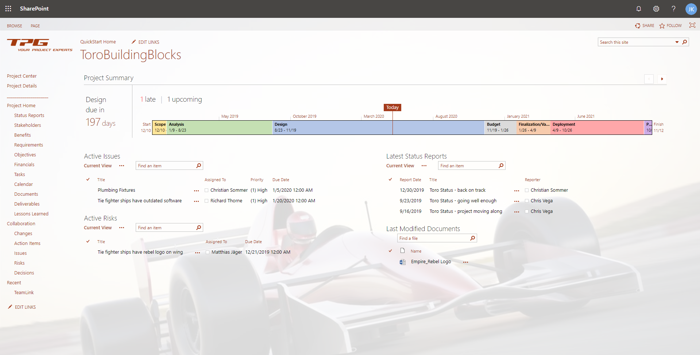Viewport: 700px width, 355px height.
Task: Click the Find a file search icon
Action: [x=473, y=238]
